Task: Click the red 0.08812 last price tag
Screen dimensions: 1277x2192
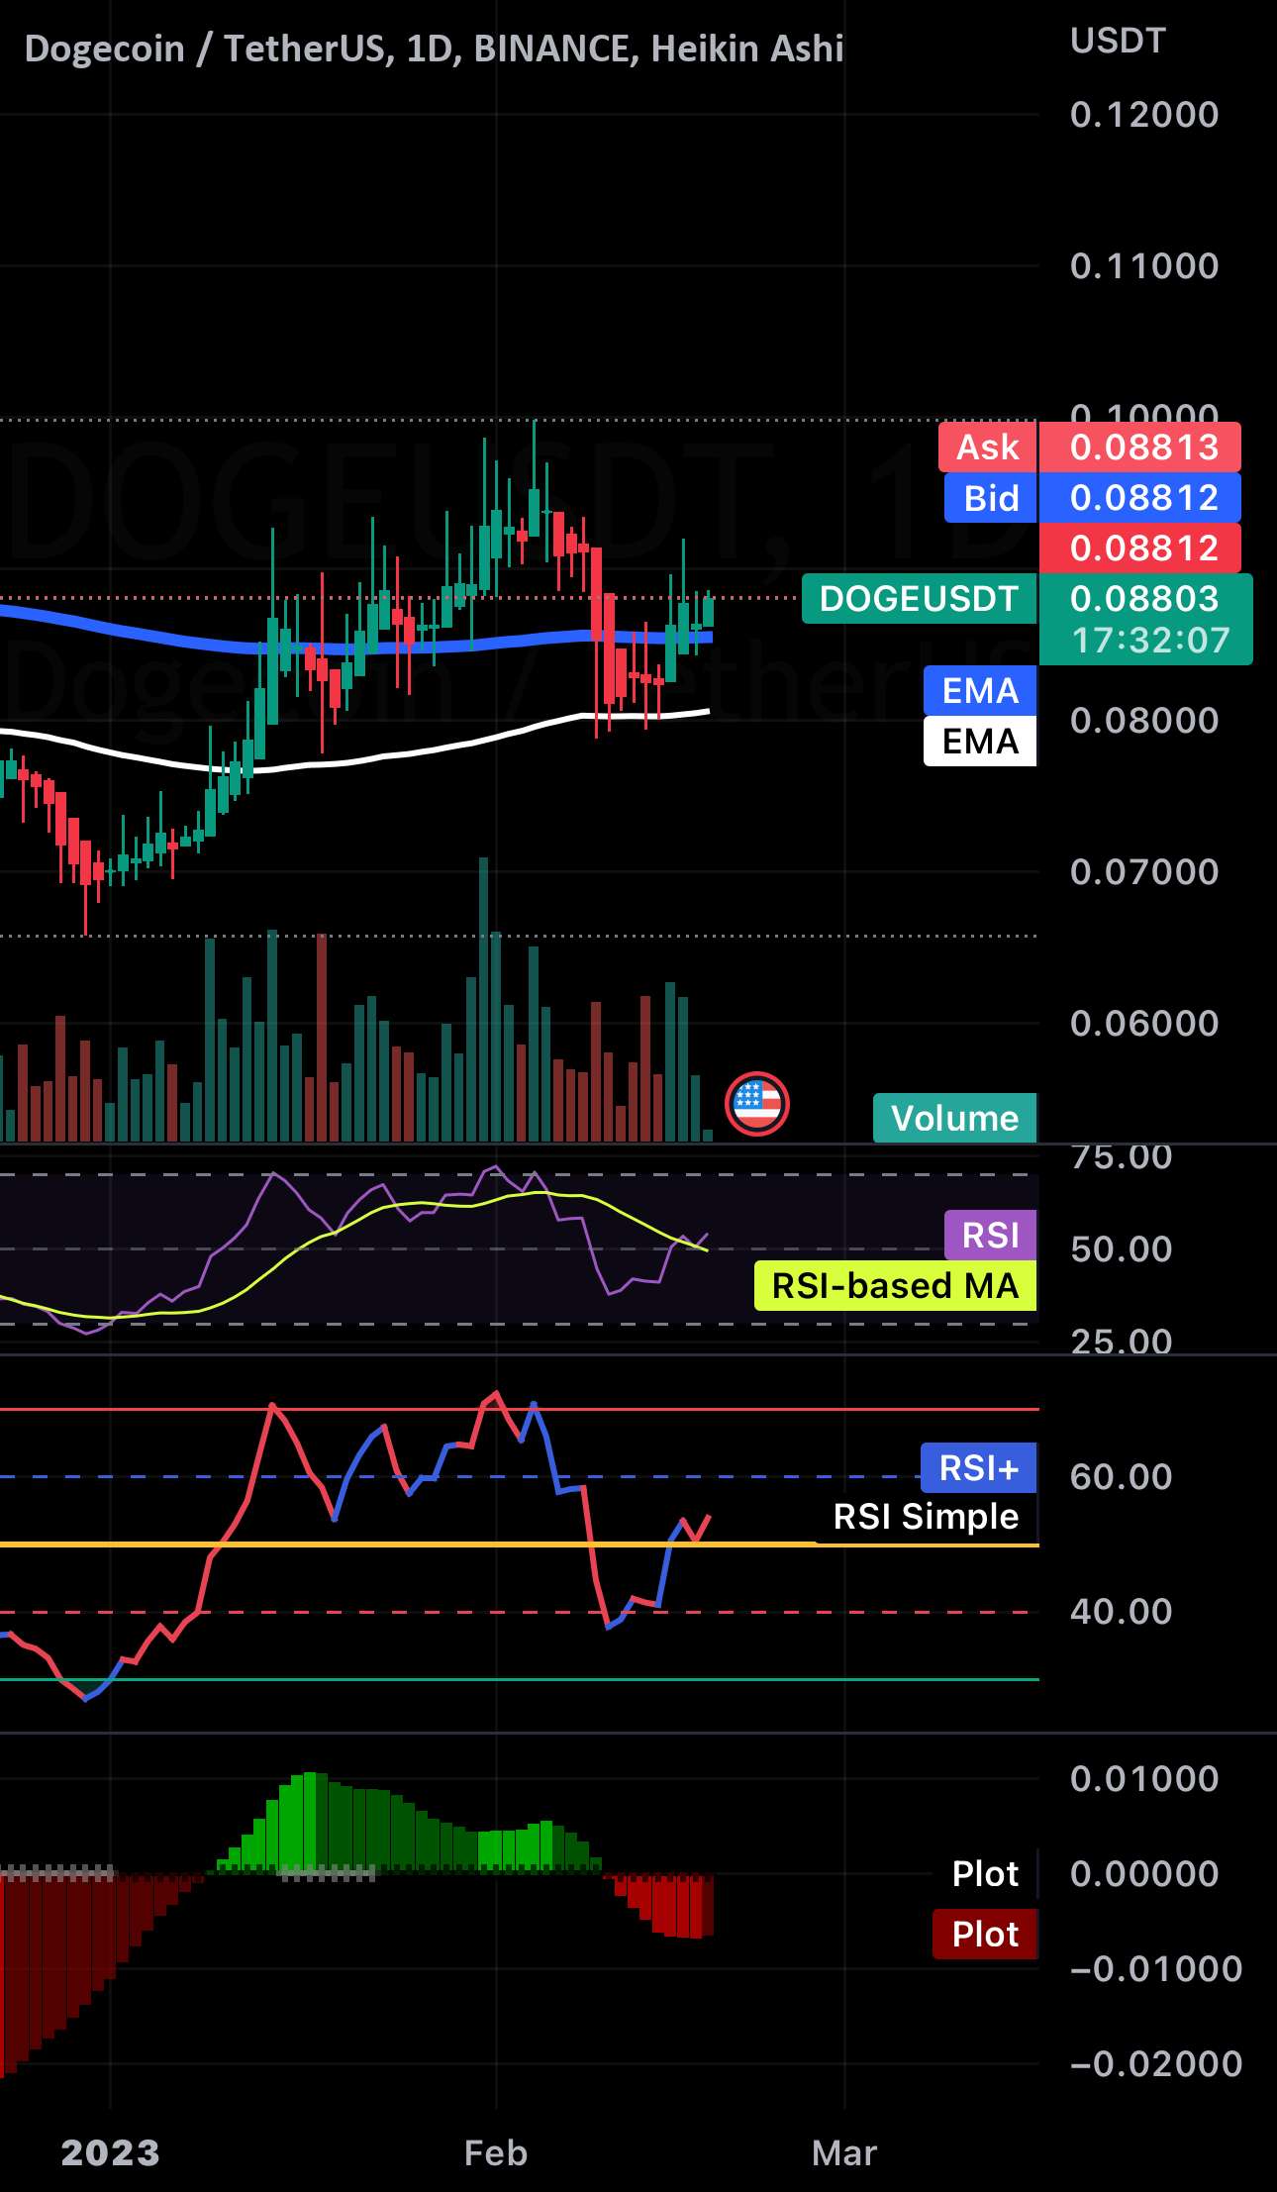Action: click(x=1140, y=548)
